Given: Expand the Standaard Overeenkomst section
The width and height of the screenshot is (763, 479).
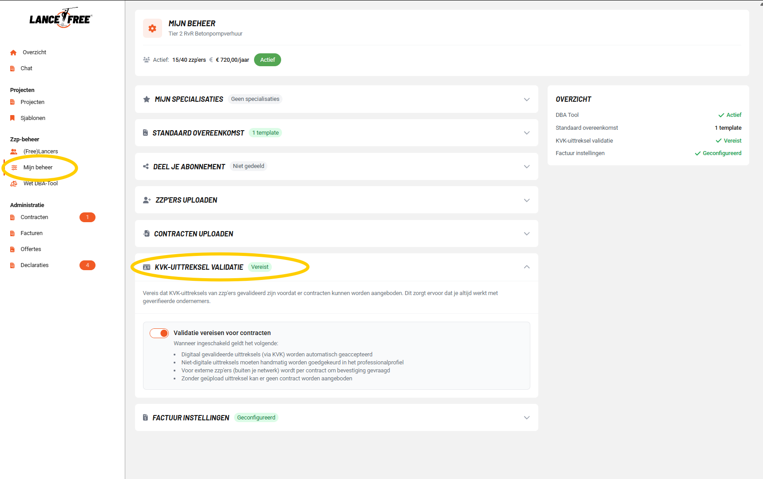Looking at the screenshot, I should pos(527,133).
